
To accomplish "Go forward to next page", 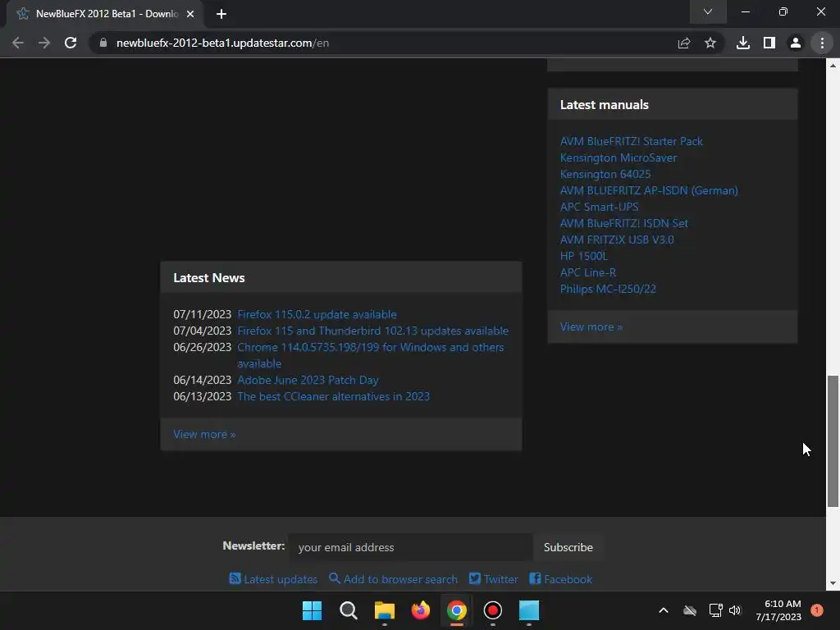I will click(x=44, y=43).
